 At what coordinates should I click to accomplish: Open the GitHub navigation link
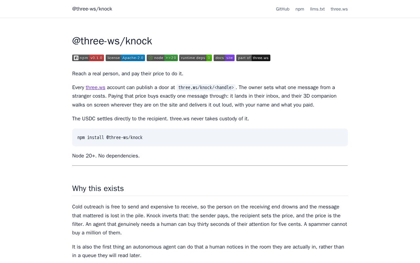click(283, 9)
